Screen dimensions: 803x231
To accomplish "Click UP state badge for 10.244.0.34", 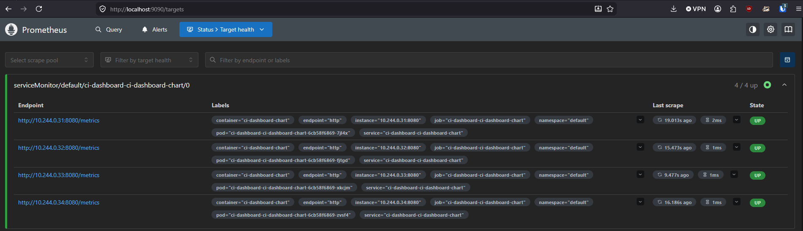I will click(757, 203).
